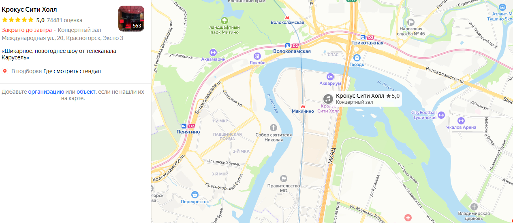
Task: Click the Аквариум hotel marker icon
Action: [x=330, y=76]
